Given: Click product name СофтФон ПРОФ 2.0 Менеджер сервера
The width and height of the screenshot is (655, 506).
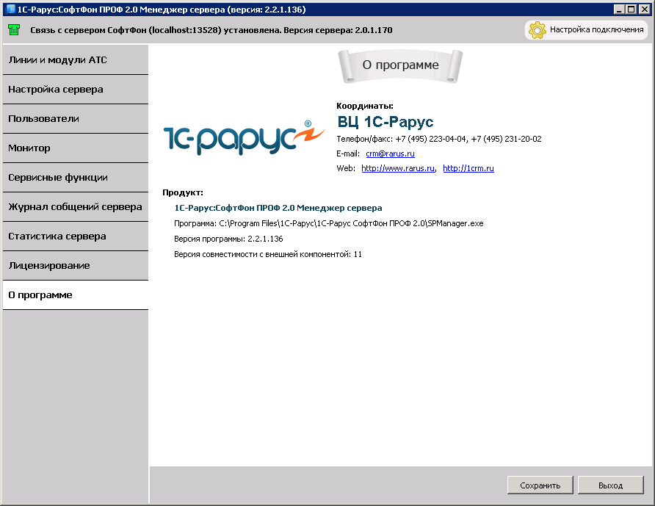Looking at the screenshot, I should [x=278, y=208].
